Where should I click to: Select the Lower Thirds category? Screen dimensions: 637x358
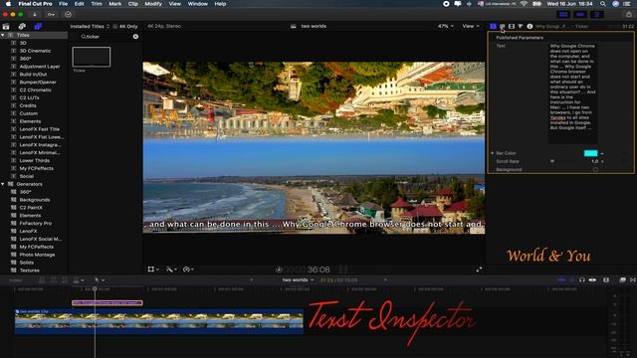click(x=35, y=161)
